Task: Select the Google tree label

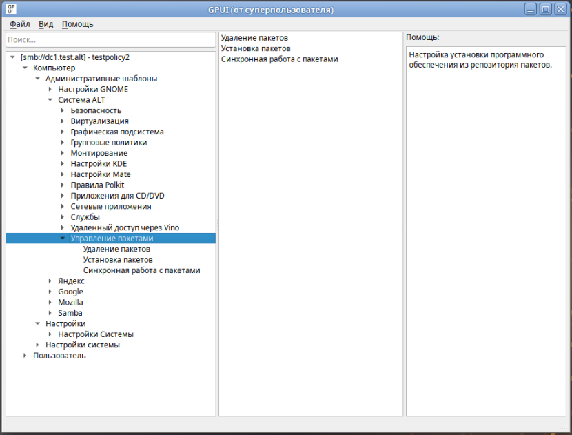Action: 70,292
